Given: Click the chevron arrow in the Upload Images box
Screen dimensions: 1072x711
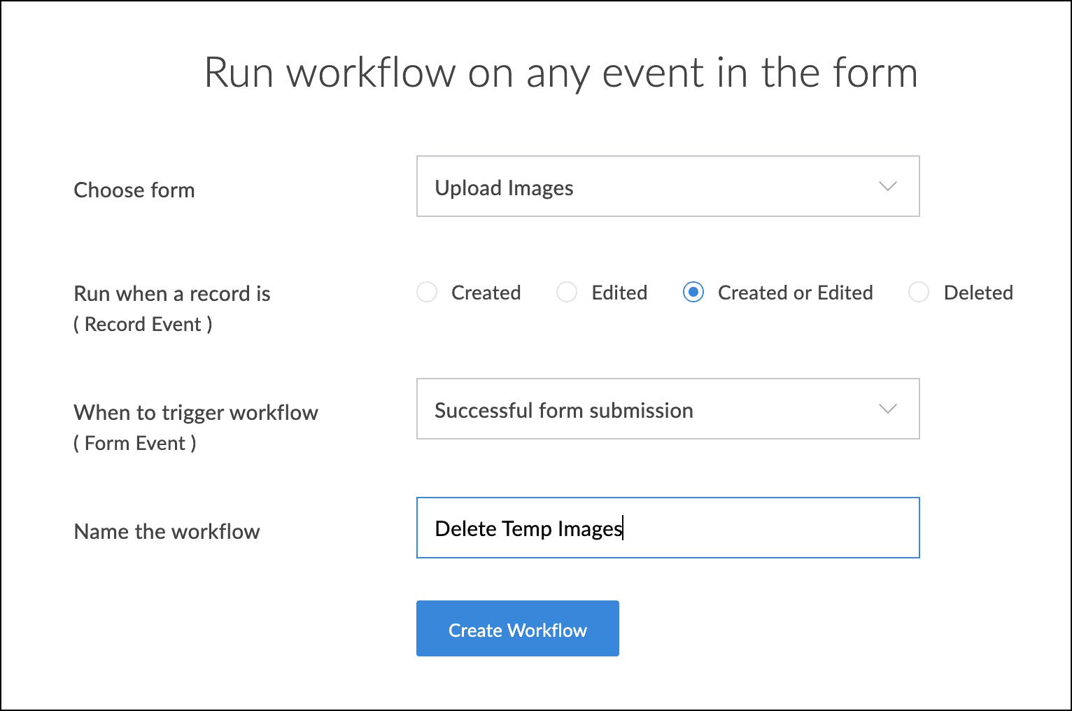Looking at the screenshot, I should click(887, 187).
